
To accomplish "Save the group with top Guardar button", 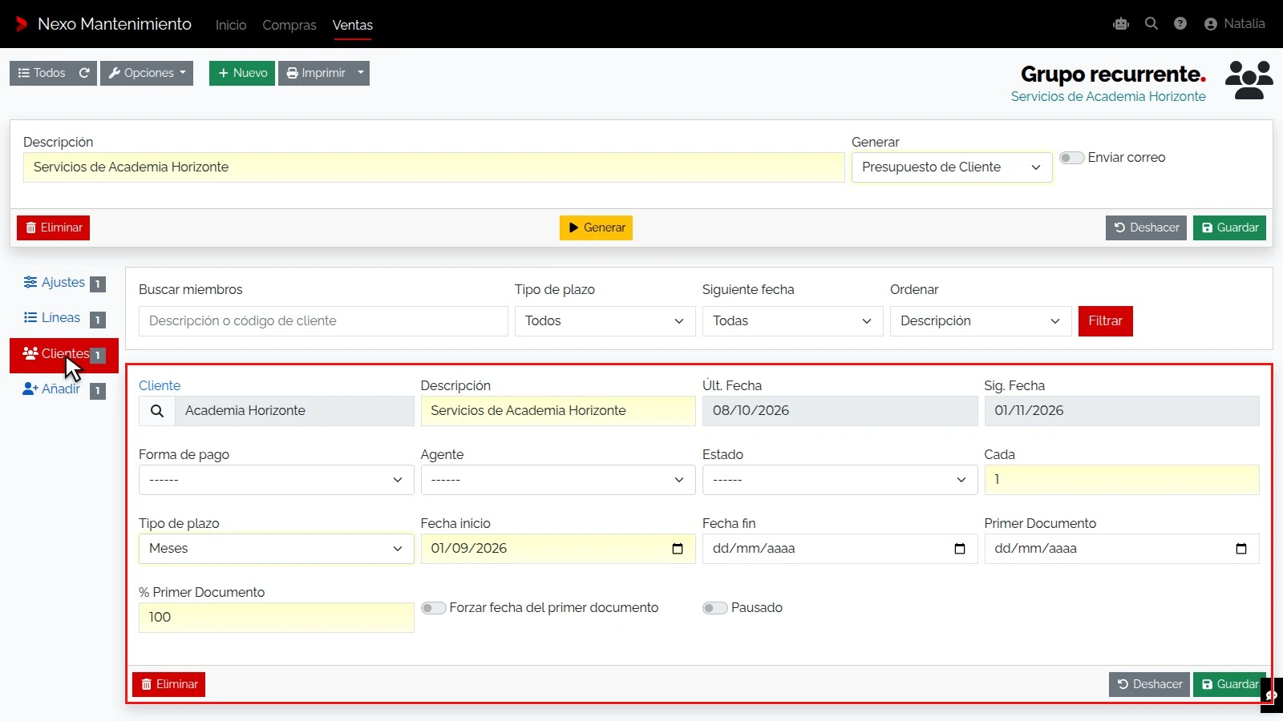I will point(1229,228).
